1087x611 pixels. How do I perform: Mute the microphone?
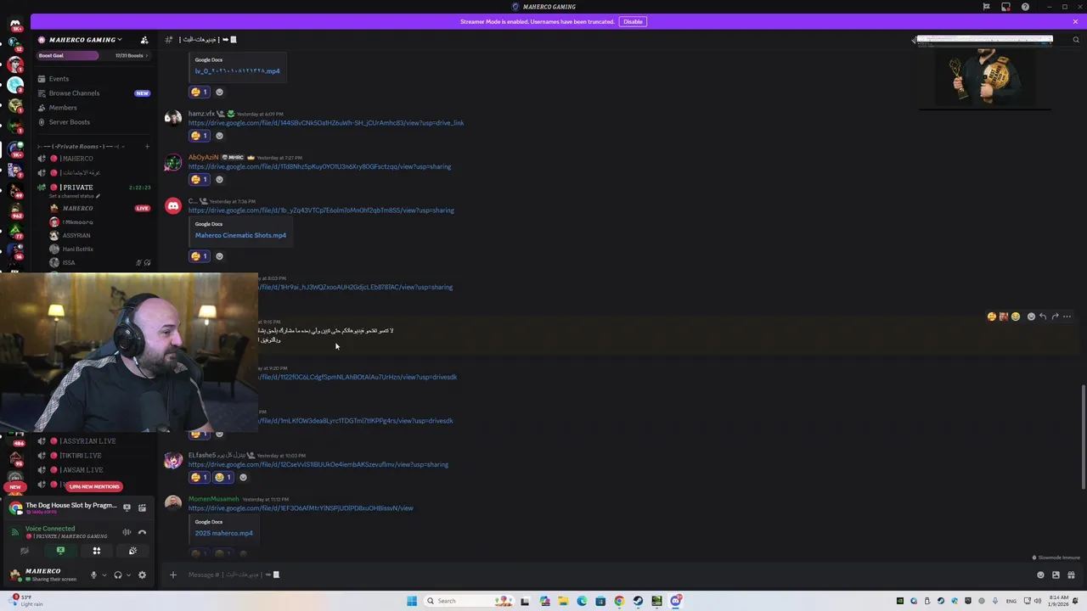click(x=93, y=575)
